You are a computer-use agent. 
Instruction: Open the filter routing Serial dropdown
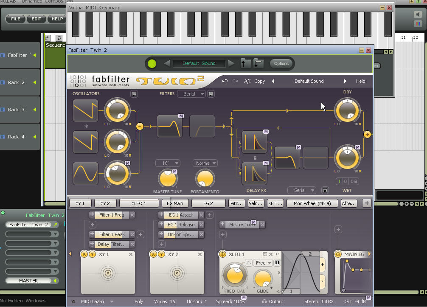(191, 94)
